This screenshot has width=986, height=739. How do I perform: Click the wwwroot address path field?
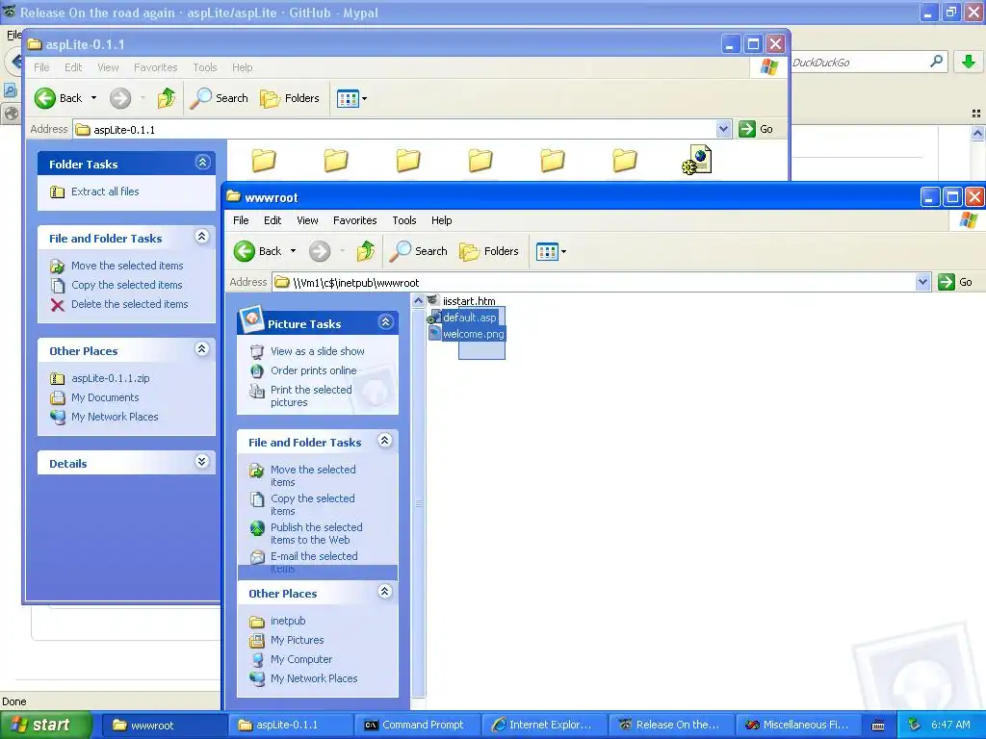tap(594, 282)
